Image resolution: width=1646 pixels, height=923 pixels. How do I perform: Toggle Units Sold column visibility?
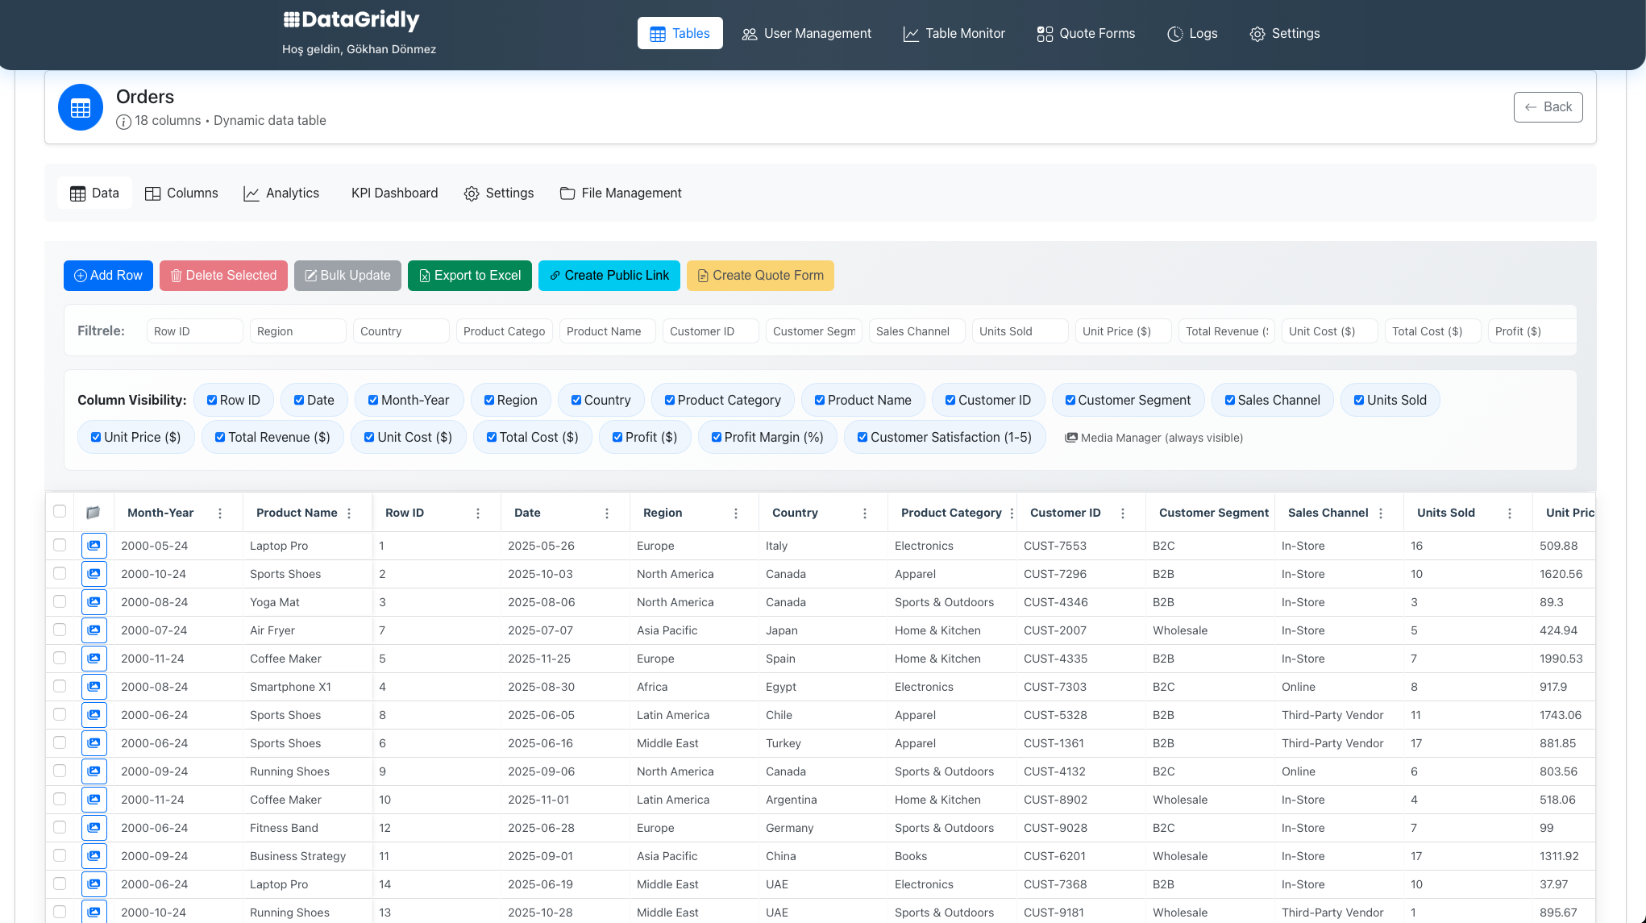pyautogui.click(x=1359, y=400)
